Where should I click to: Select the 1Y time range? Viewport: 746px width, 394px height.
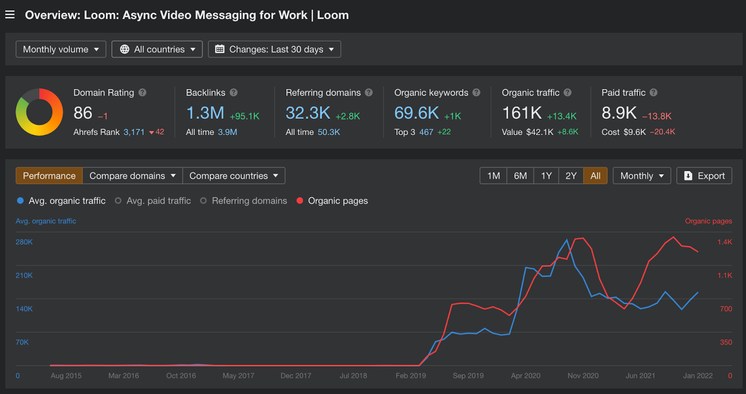[546, 176]
